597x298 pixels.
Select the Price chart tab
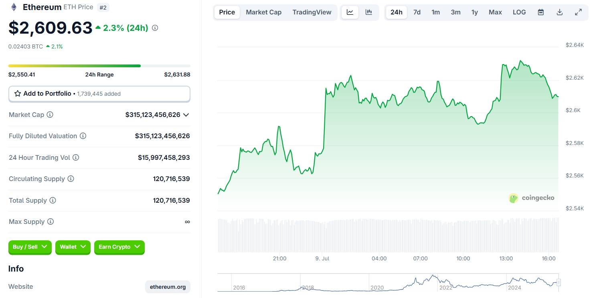coord(227,12)
